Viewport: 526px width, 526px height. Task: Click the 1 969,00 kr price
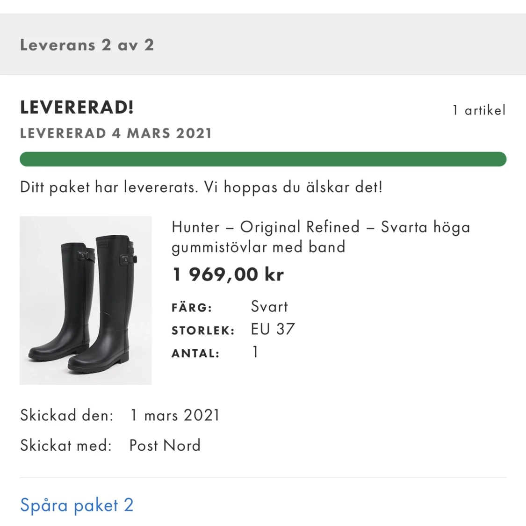tap(228, 274)
